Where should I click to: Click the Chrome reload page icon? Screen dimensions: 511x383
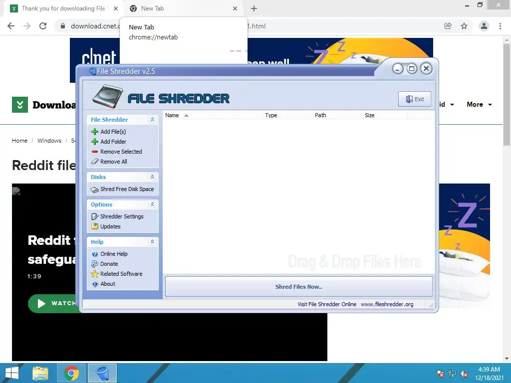coord(43,26)
